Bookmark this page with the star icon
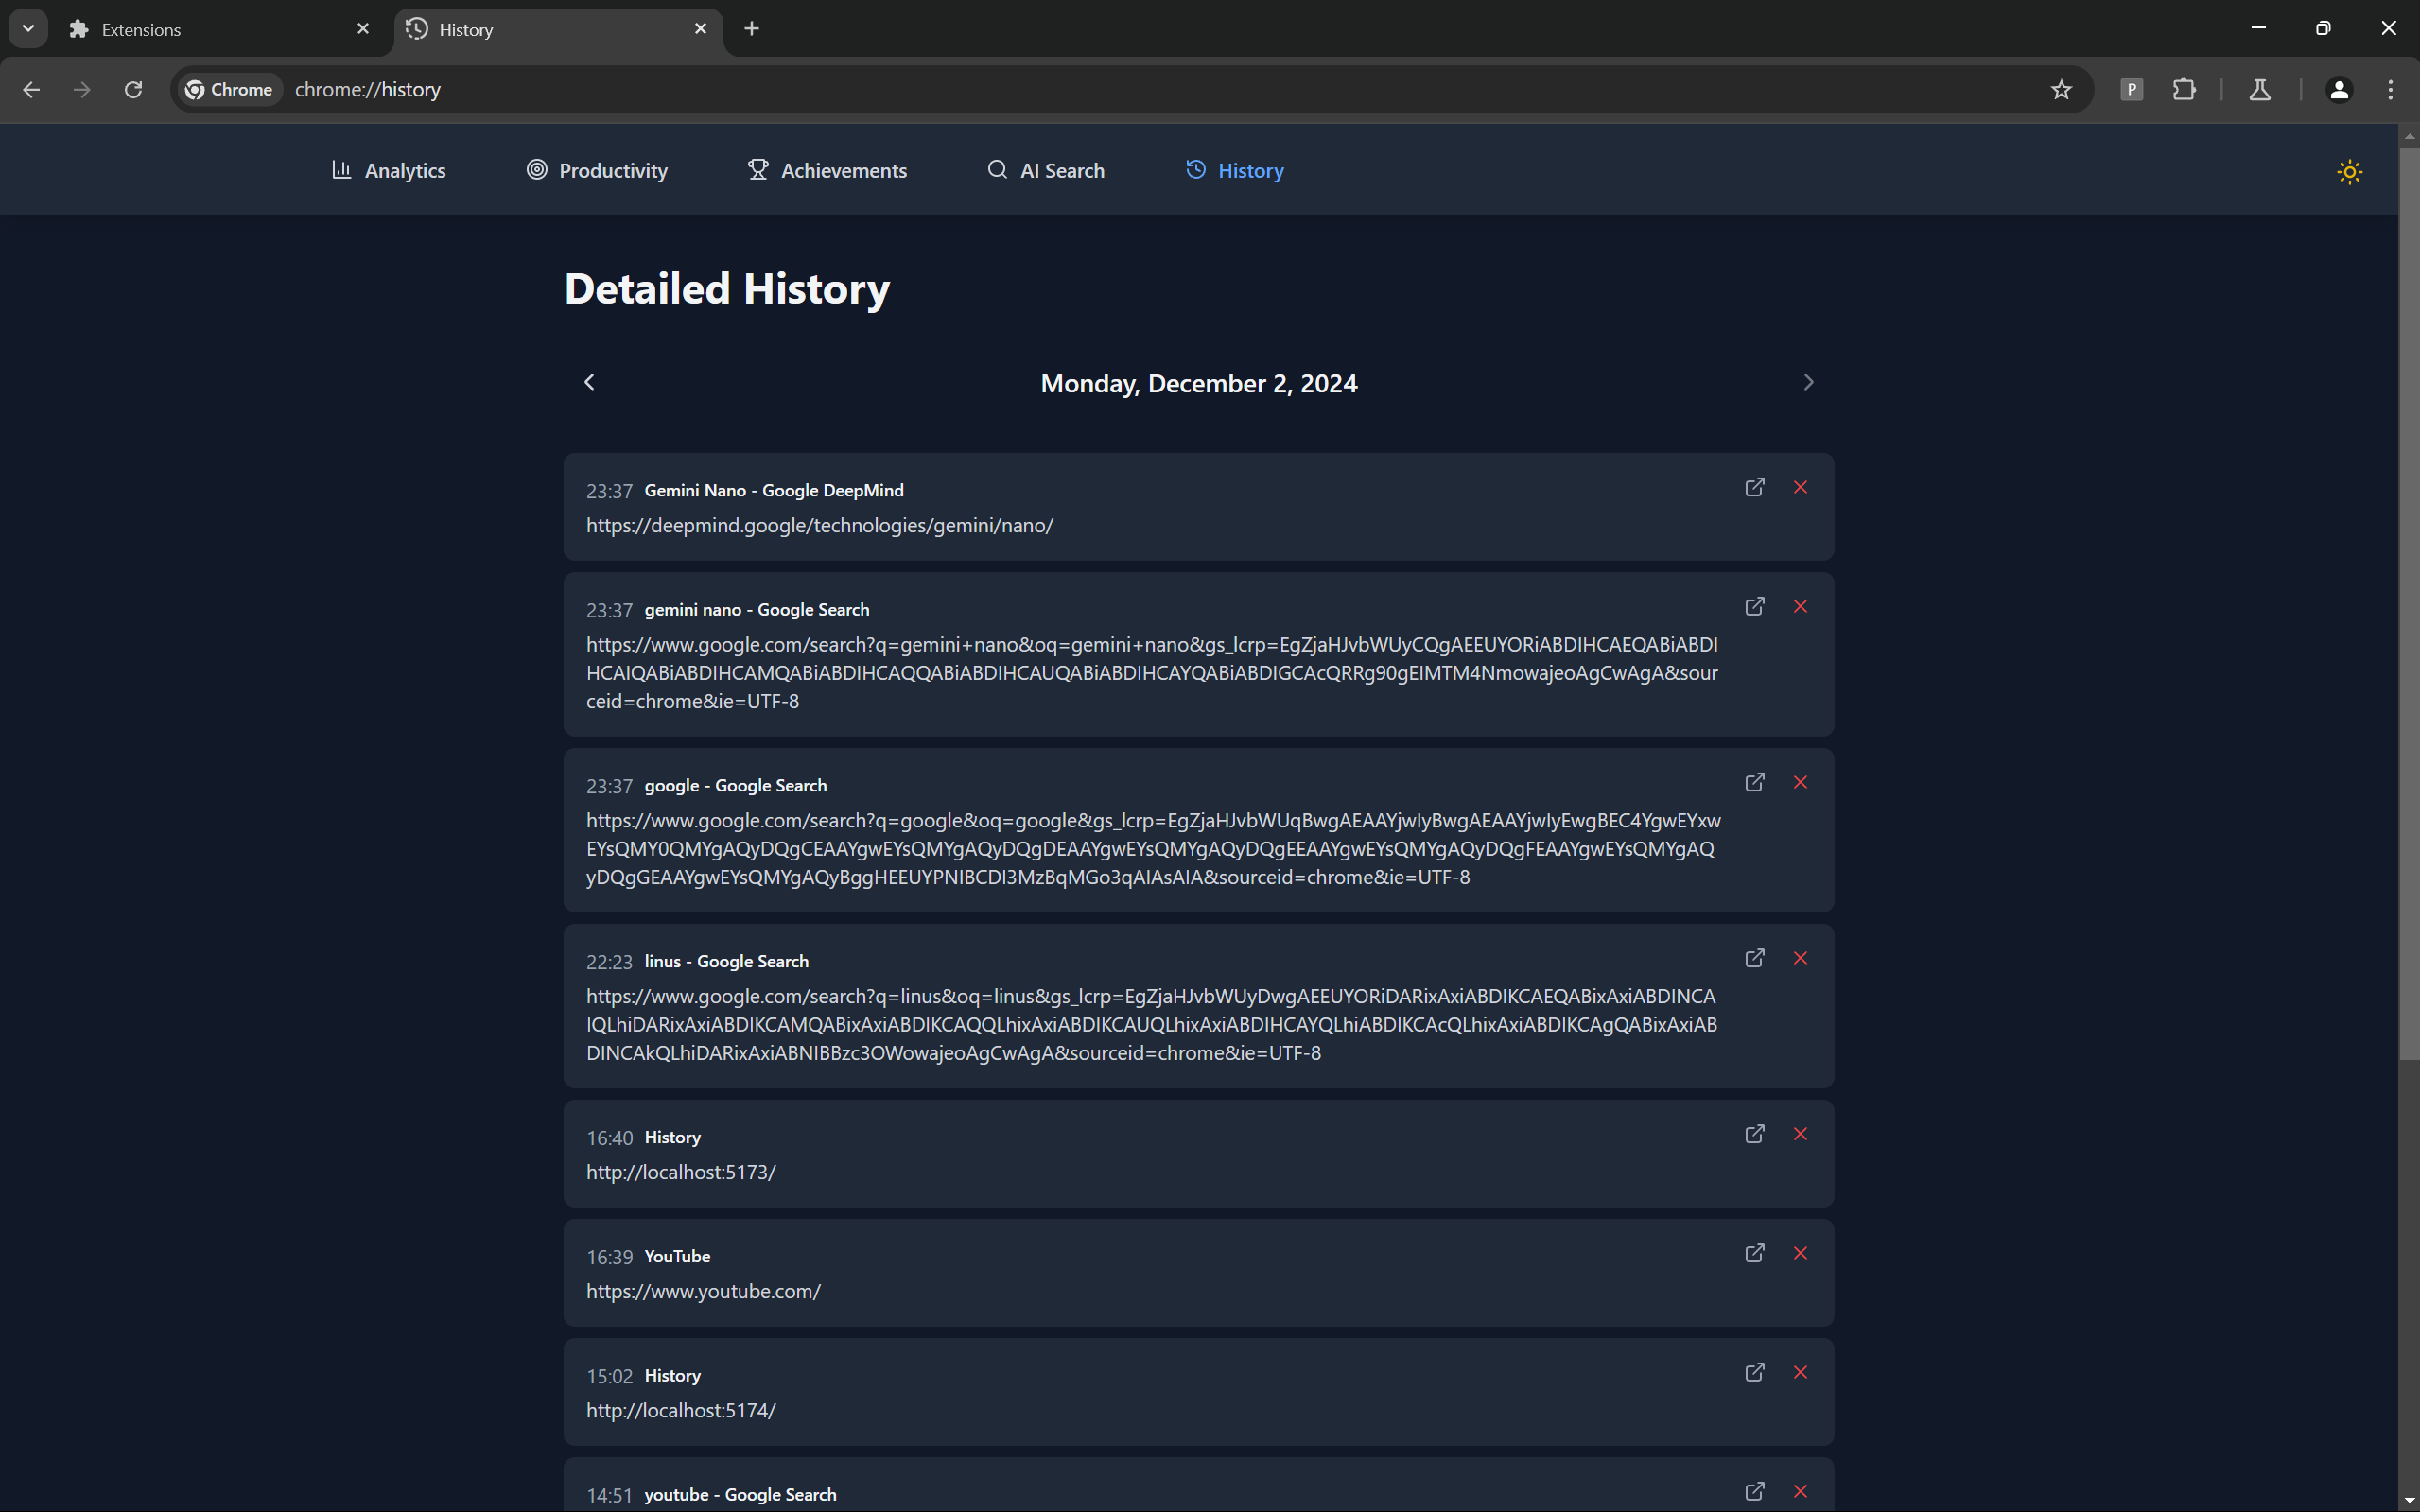The height and width of the screenshot is (1512, 2420). [x=2061, y=90]
